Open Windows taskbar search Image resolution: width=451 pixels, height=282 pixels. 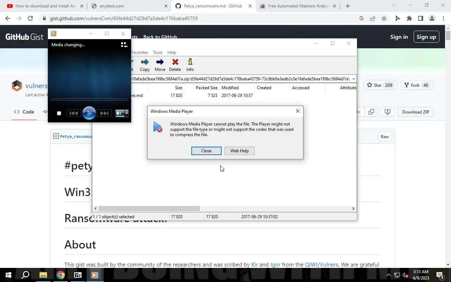click(x=25, y=275)
